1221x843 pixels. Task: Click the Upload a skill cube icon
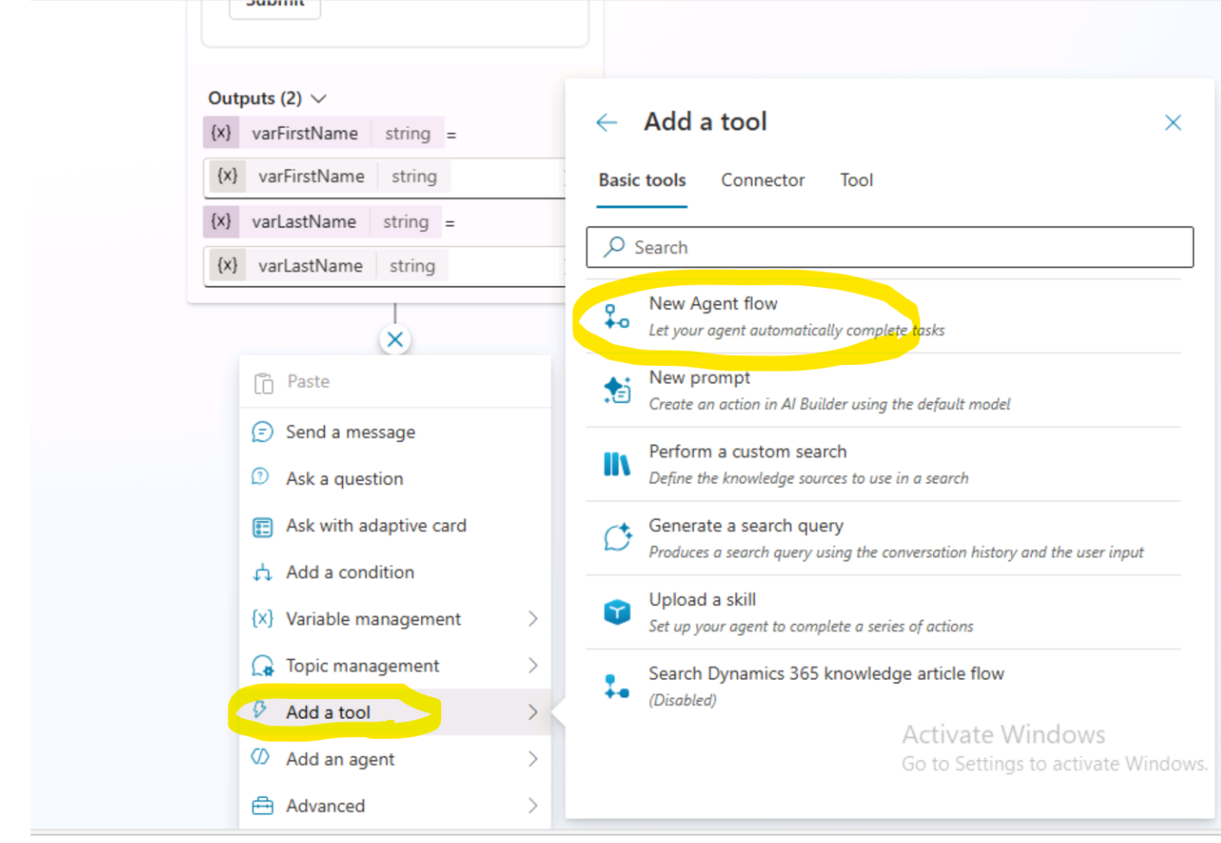pyautogui.click(x=617, y=612)
